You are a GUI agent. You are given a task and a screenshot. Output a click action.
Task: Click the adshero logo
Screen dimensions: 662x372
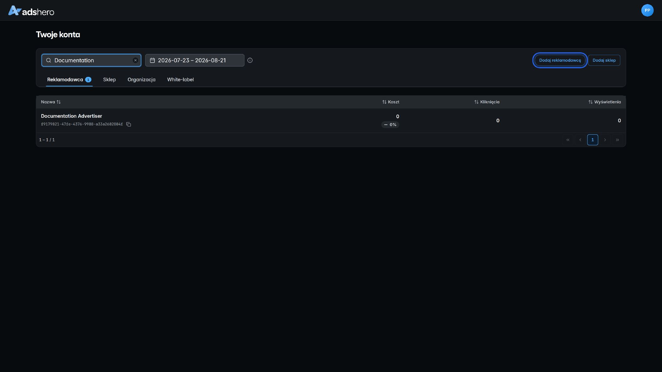pos(31,11)
